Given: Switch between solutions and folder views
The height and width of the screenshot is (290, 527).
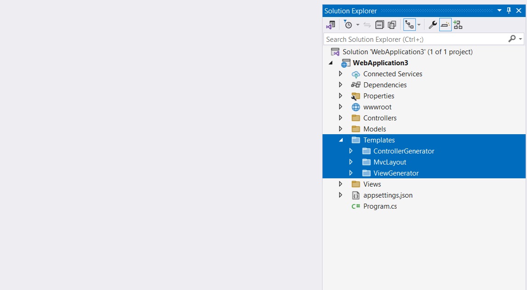Looking at the screenshot, I should (x=330, y=25).
